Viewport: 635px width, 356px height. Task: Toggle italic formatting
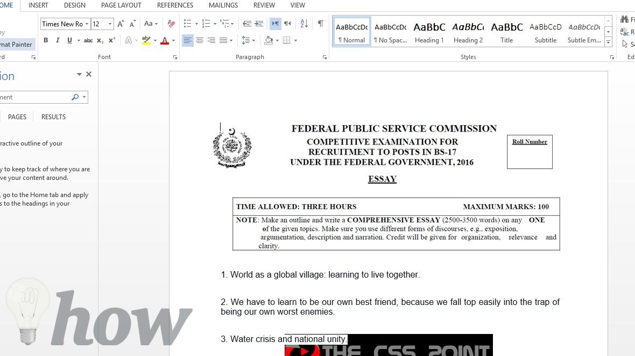point(58,40)
